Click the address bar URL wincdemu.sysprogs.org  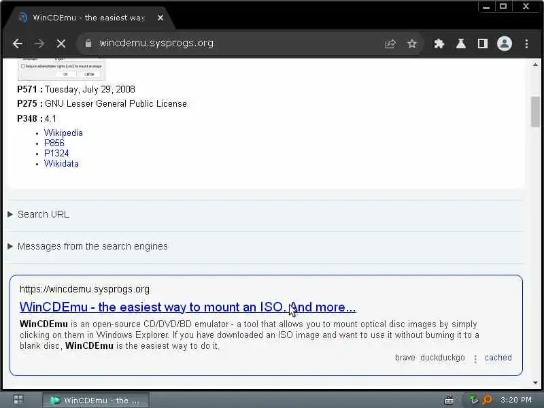[156, 43]
